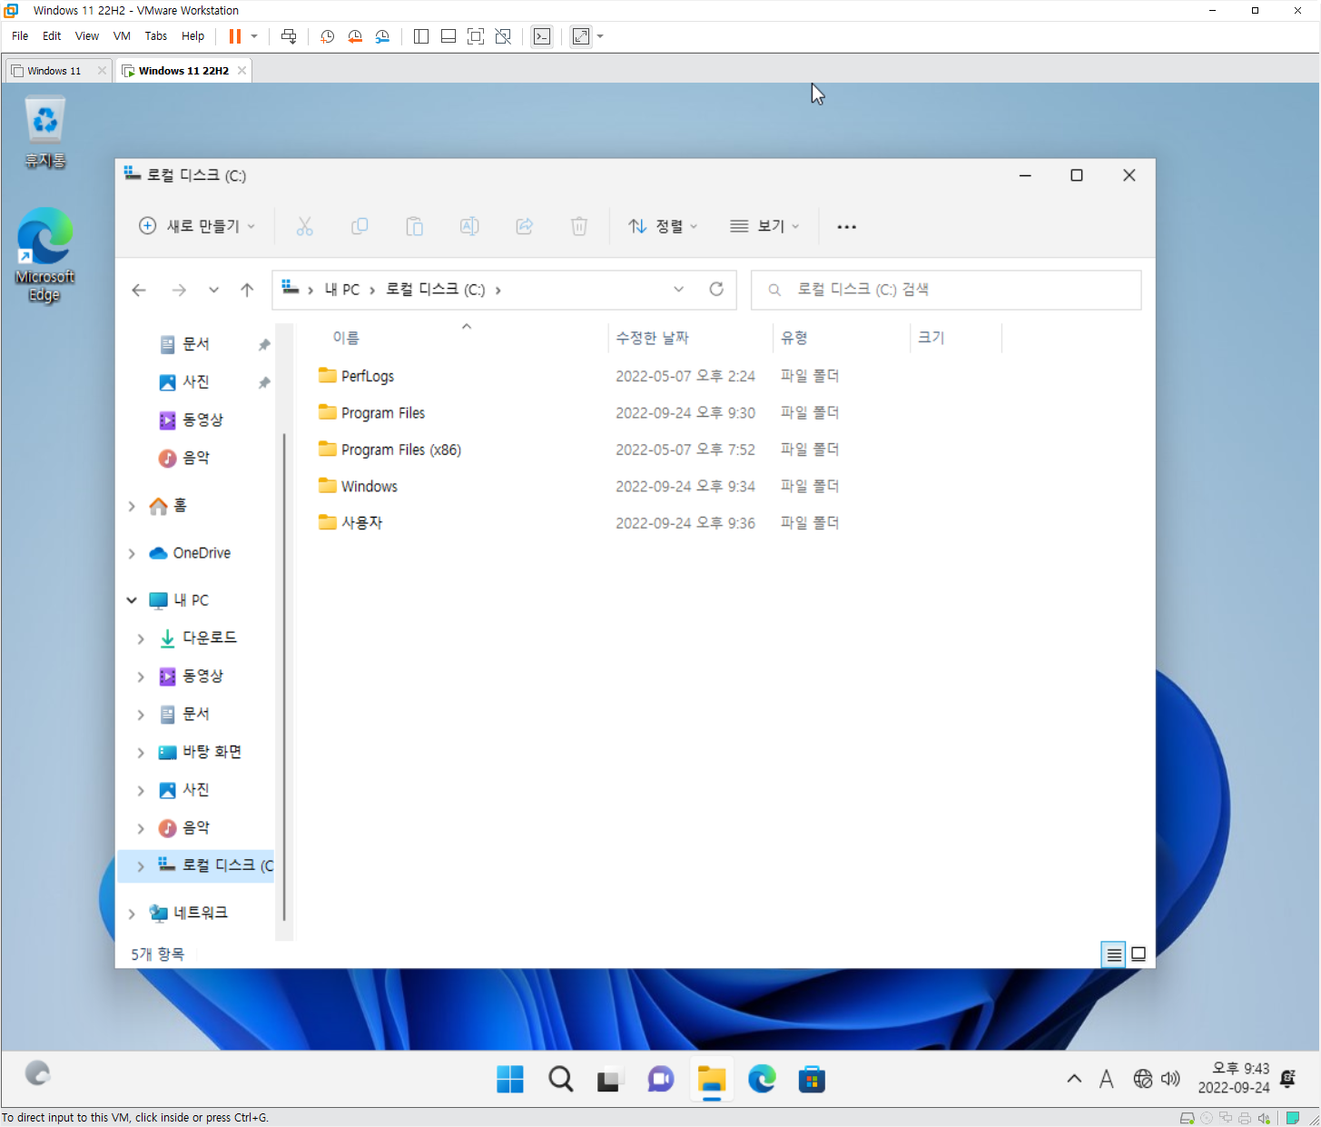
Task: Click the volume speaker tray icon
Action: (x=1170, y=1079)
